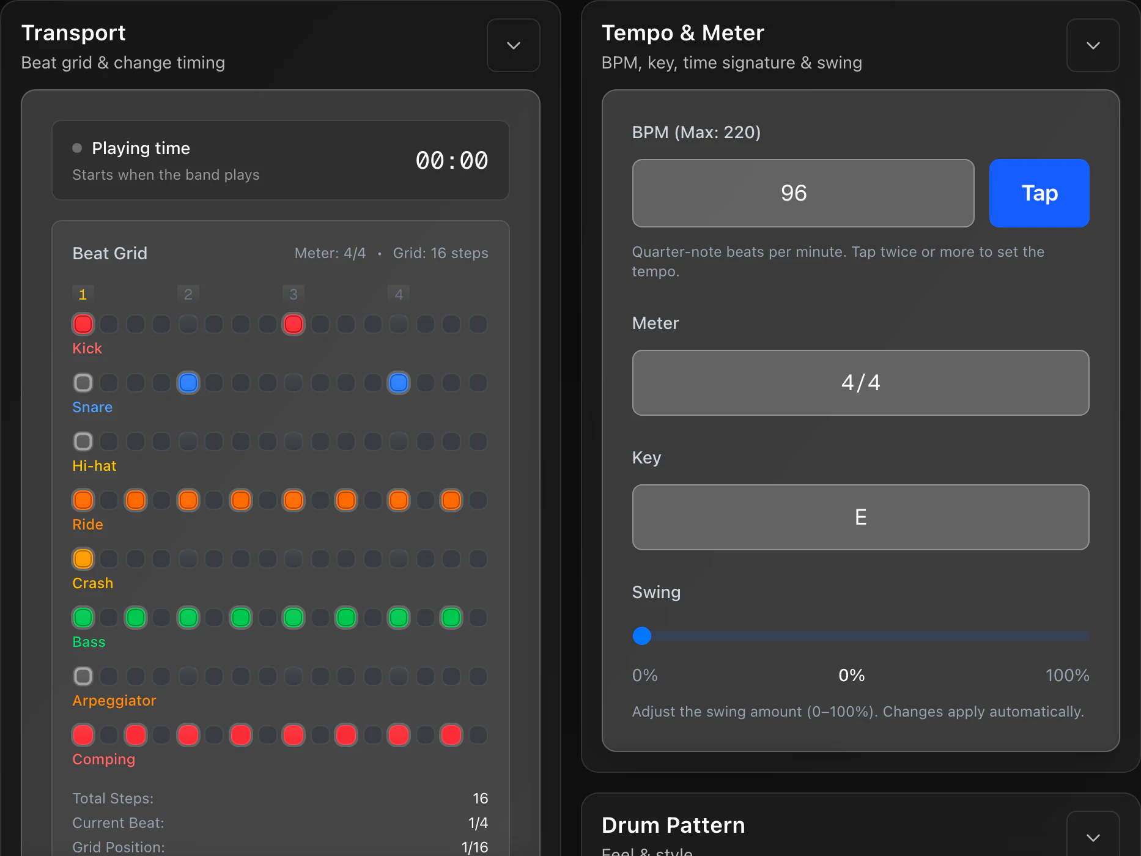
Task: Toggle the Snare step on beat 4
Action: click(399, 383)
